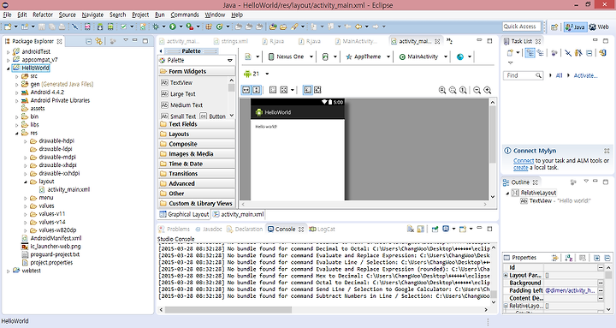Click Link with Editor in Package Explorer
The width and height of the screenshot is (616, 328).
[x=99, y=41]
